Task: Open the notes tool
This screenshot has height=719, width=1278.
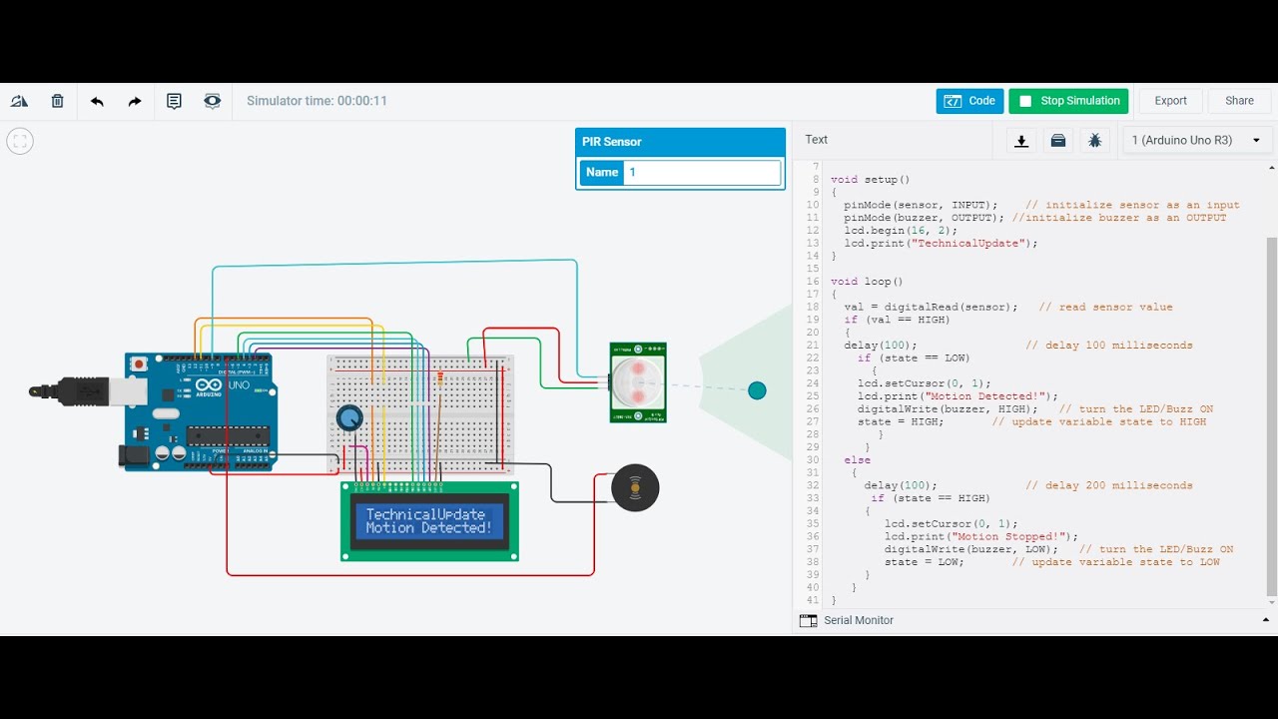Action: (x=174, y=101)
